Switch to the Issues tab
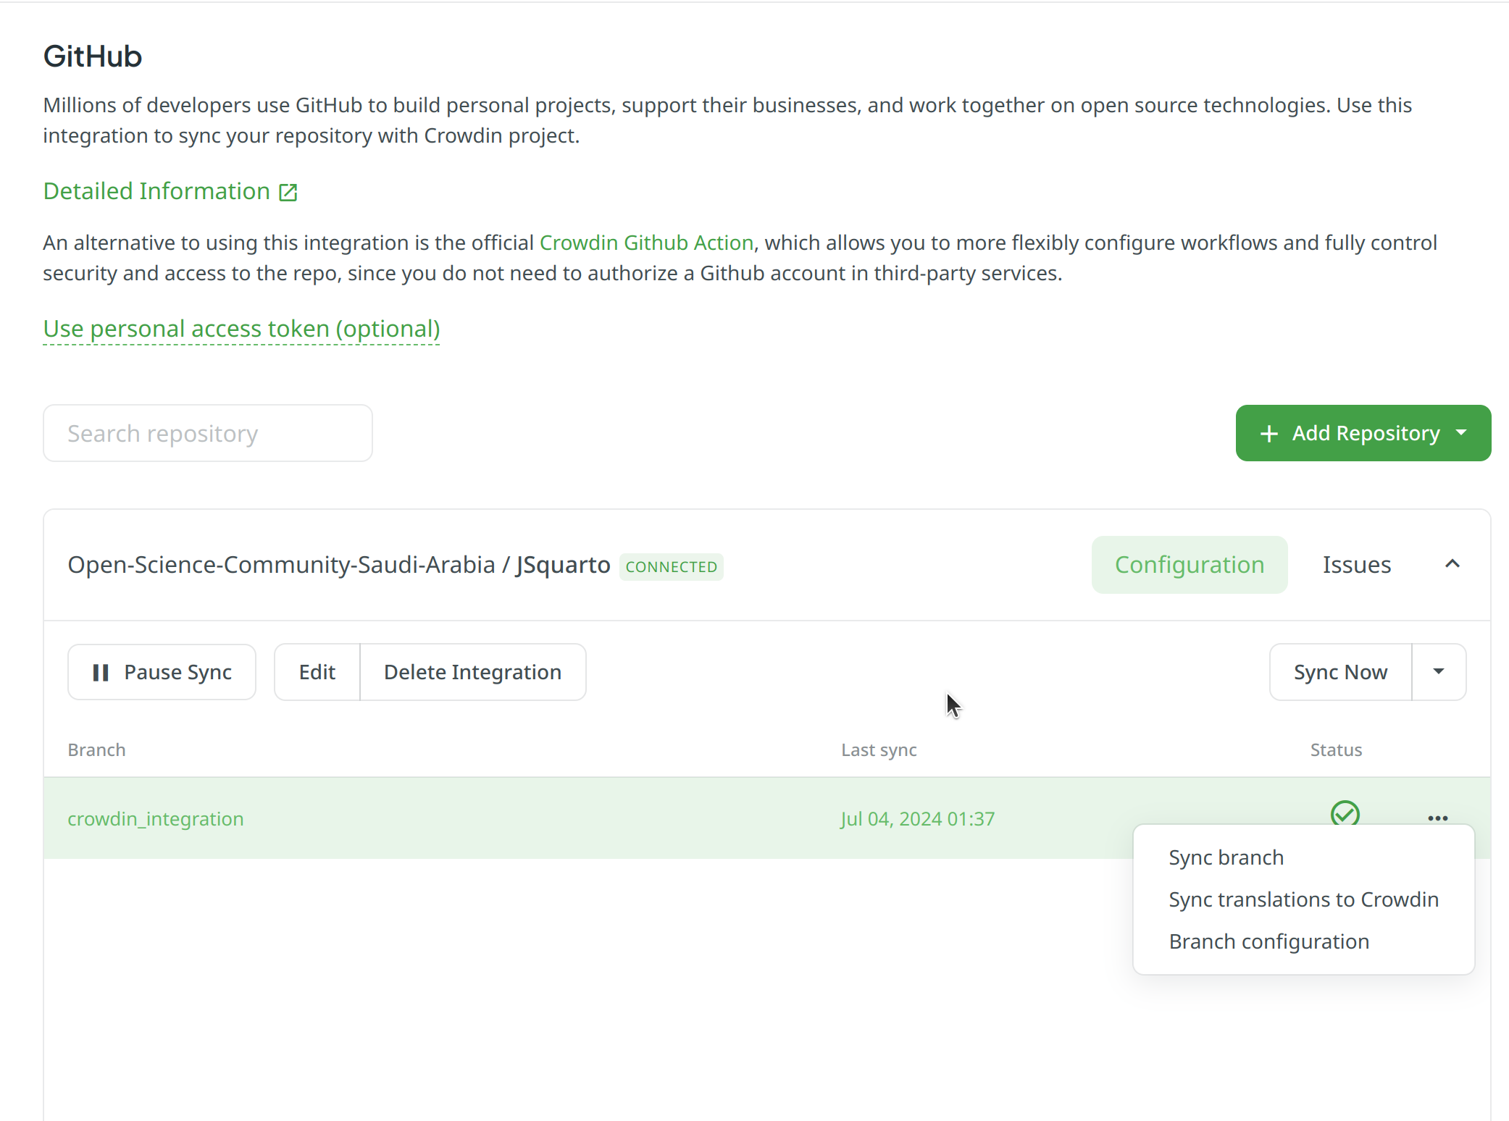Screen dimensions: 1509x1121 1356,565
